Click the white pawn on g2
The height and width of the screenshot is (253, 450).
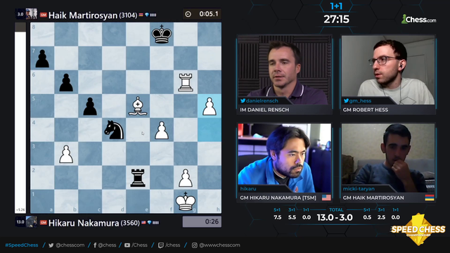pyautogui.click(x=186, y=178)
